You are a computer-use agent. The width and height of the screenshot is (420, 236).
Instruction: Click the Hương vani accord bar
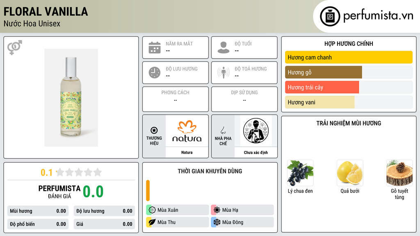click(349, 102)
